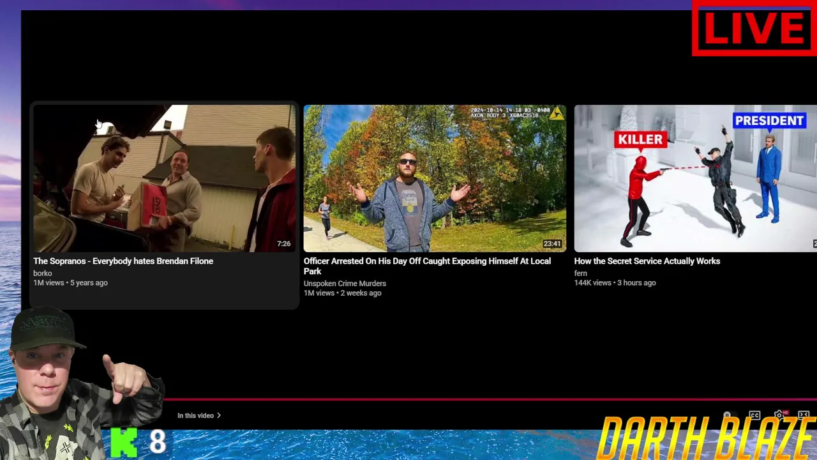The width and height of the screenshot is (817, 460).
Task: Click the 7:26 duration badge
Action: [284, 244]
